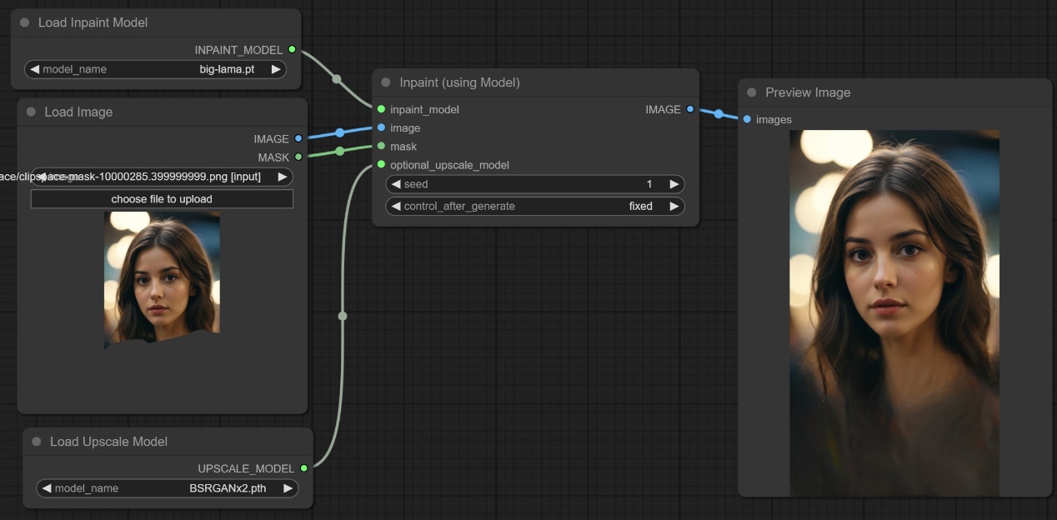Click the Preview Image images input socket
Viewport: 1057px width, 520px height.
coord(747,119)
